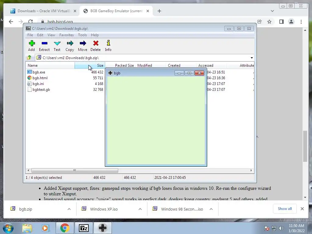Open the View menu in 7-Zip
Image resolution: width=312 pixels, height=234 pixels.
click(51, 35)
